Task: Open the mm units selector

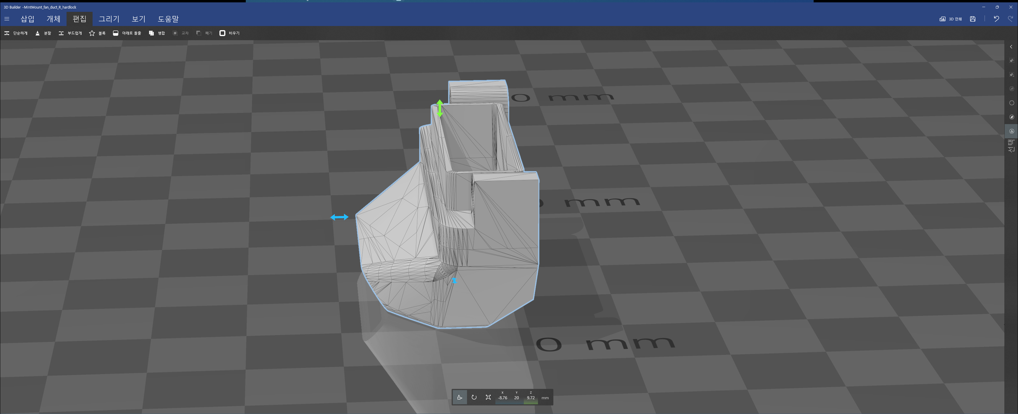Action: [x=545, y=398]
